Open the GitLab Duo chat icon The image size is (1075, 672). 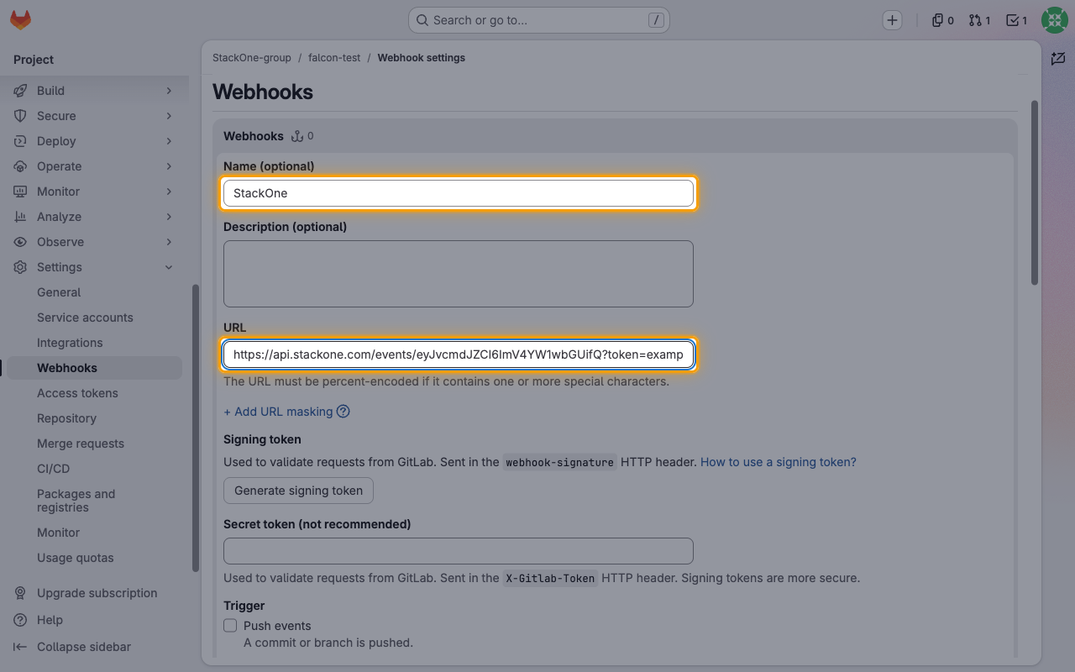(1058, 58)
